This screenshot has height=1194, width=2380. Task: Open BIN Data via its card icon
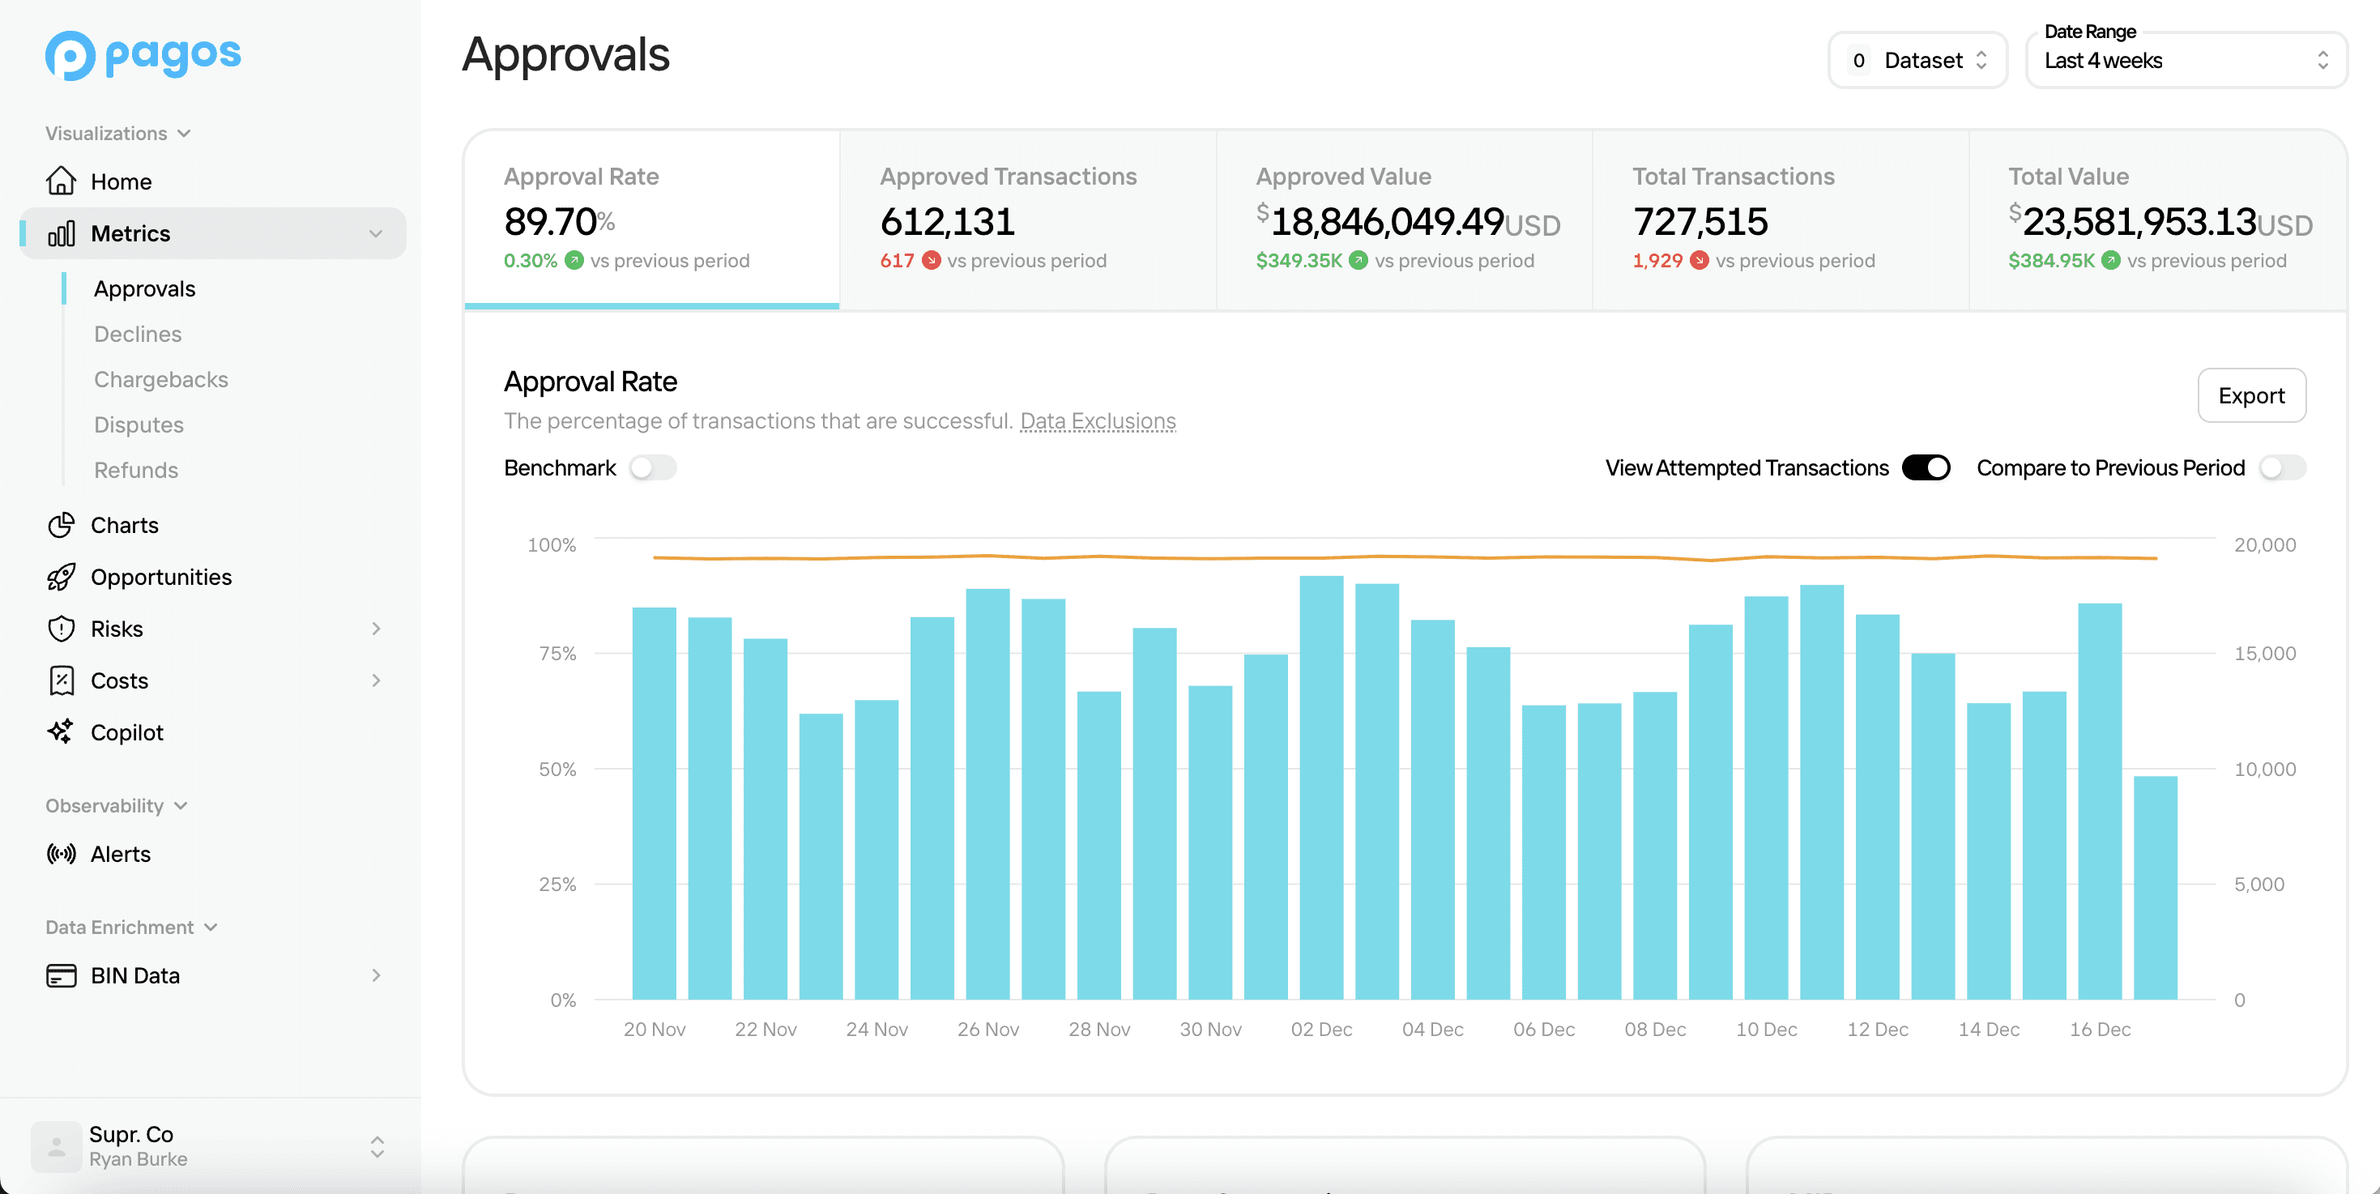60,975
